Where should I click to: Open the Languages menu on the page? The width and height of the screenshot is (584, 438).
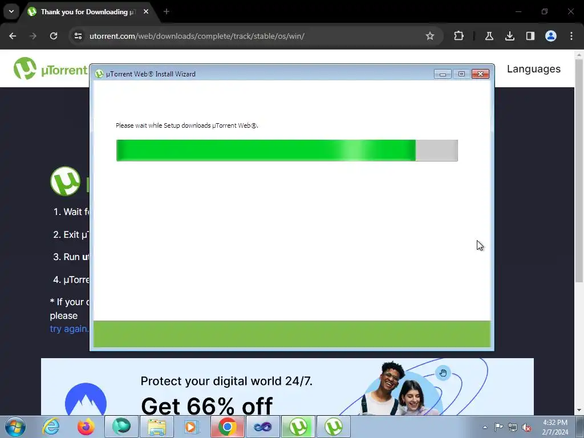[533, 69]
